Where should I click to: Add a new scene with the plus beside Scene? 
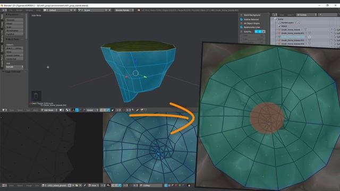point(106,10)
